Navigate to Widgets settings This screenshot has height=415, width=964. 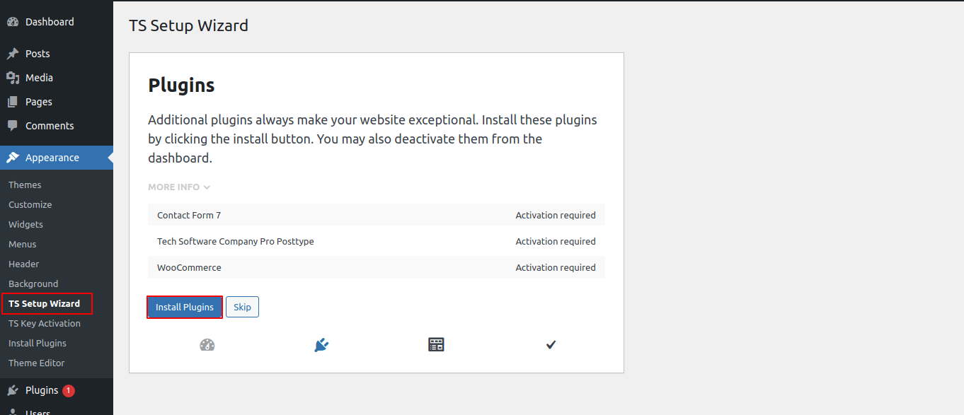(25, 224)
